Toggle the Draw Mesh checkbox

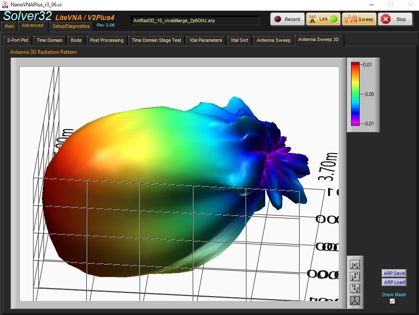click(392, 301)
